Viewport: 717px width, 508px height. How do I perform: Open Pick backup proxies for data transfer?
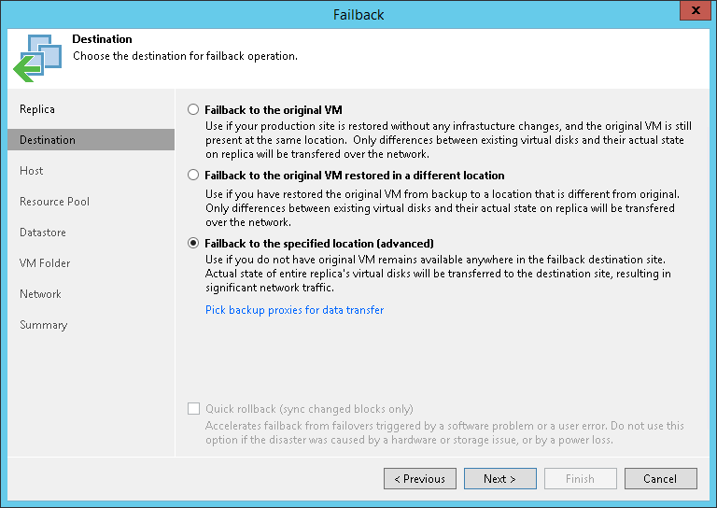coord(294,310)
